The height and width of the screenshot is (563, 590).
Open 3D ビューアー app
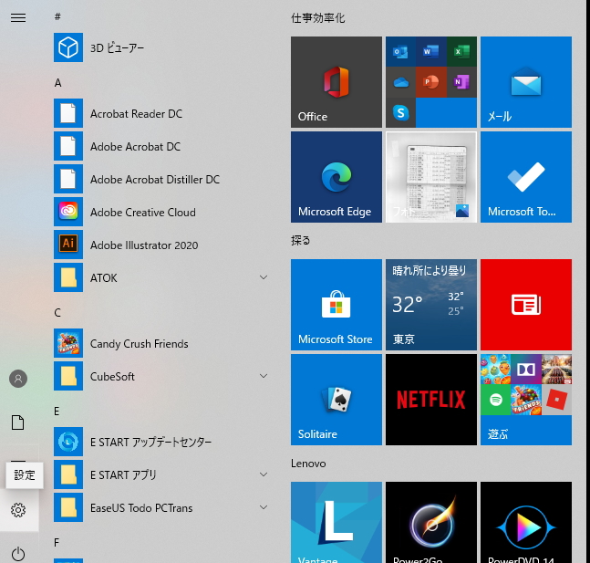click(161, 47)
